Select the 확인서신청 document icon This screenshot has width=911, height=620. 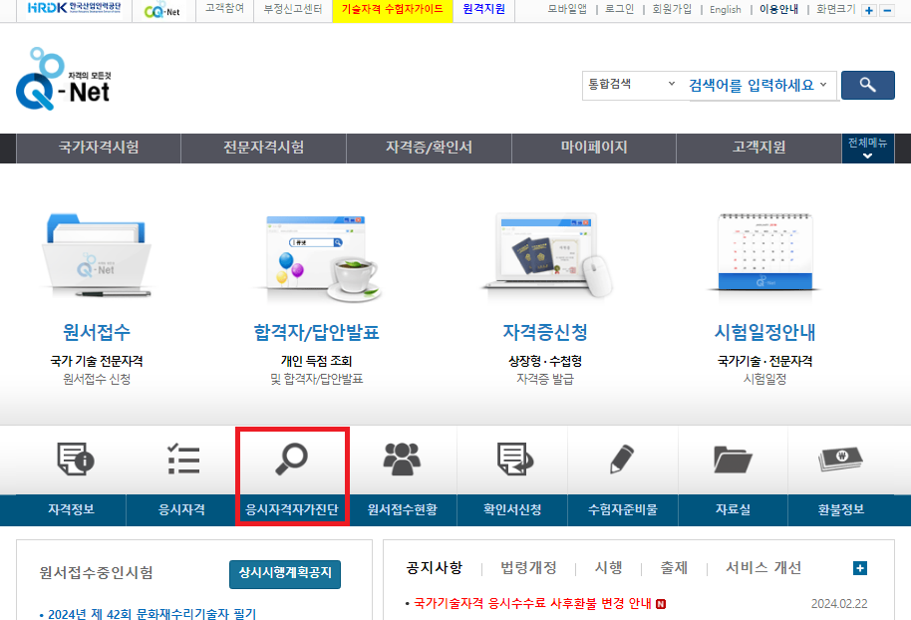pyautogui.click(x=510, y=461)
